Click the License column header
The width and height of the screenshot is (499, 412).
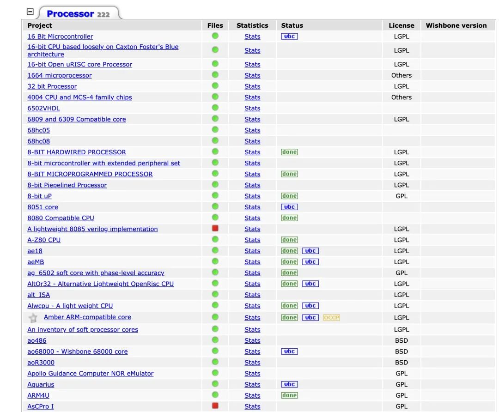coord(402,25)
